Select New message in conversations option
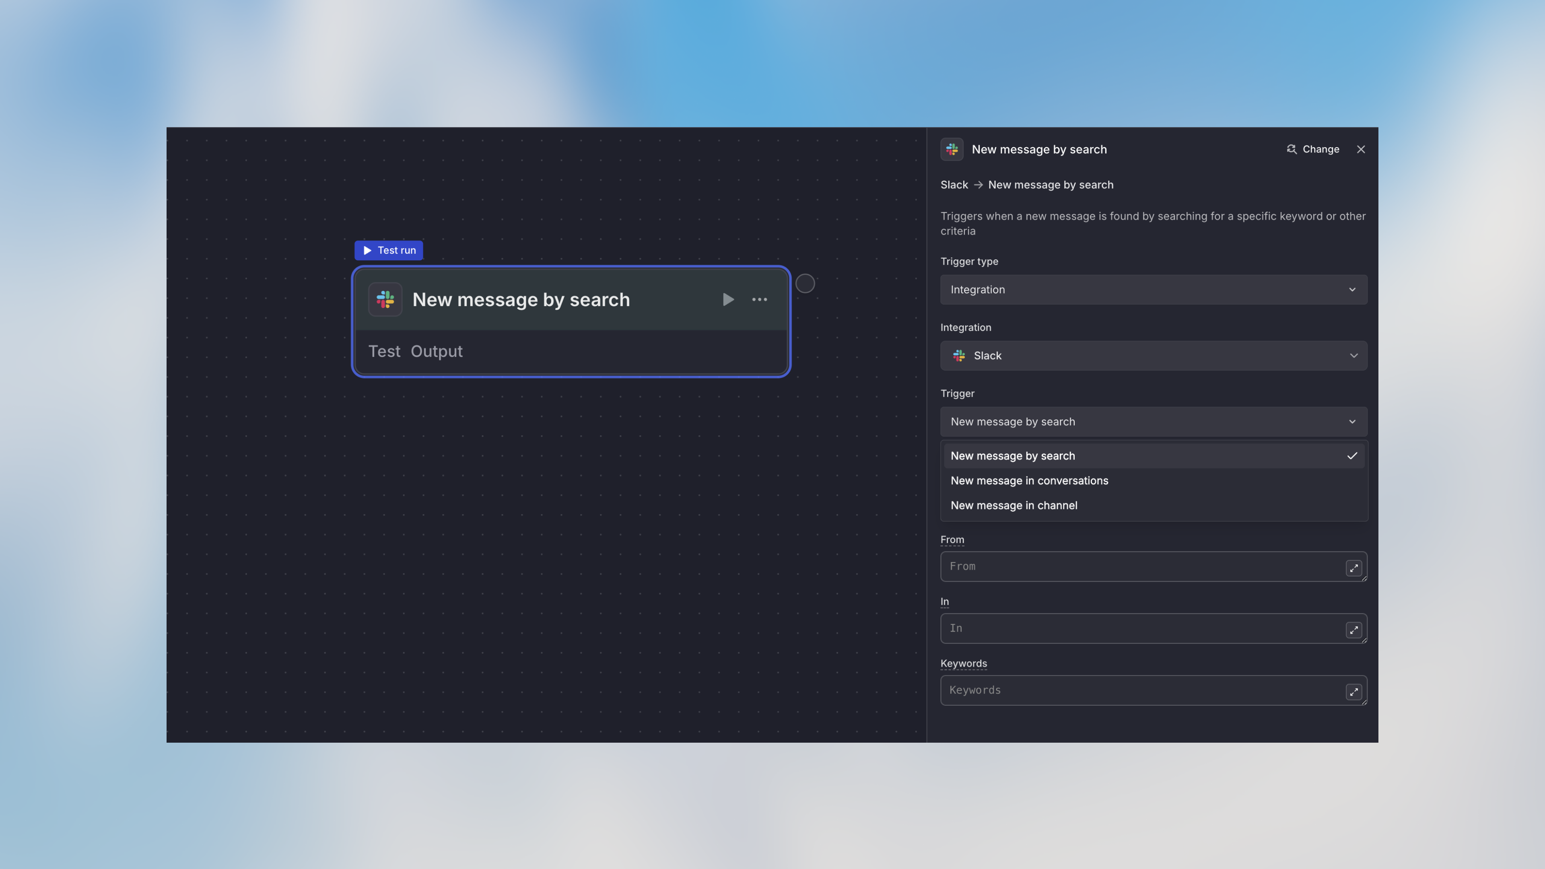The width and height of the screenshot is (1545, 869). click(x=1029, y=480)
